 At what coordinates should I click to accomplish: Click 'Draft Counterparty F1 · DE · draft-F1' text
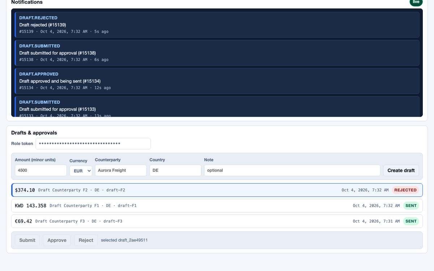(x=93, y=206)
